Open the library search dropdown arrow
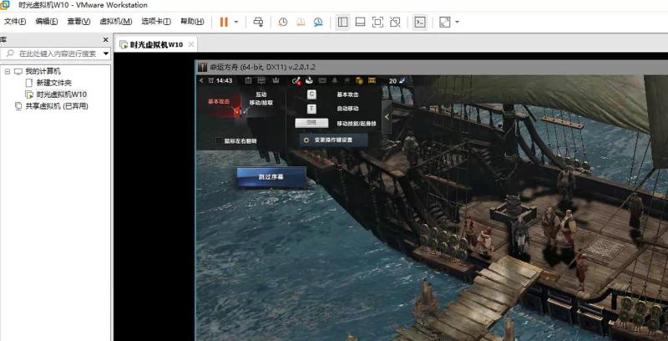This screenshot has width=668, height=341. click(x=106, y=53)
